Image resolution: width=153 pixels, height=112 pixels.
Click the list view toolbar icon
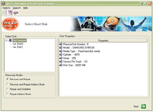[x=4, y=13]
